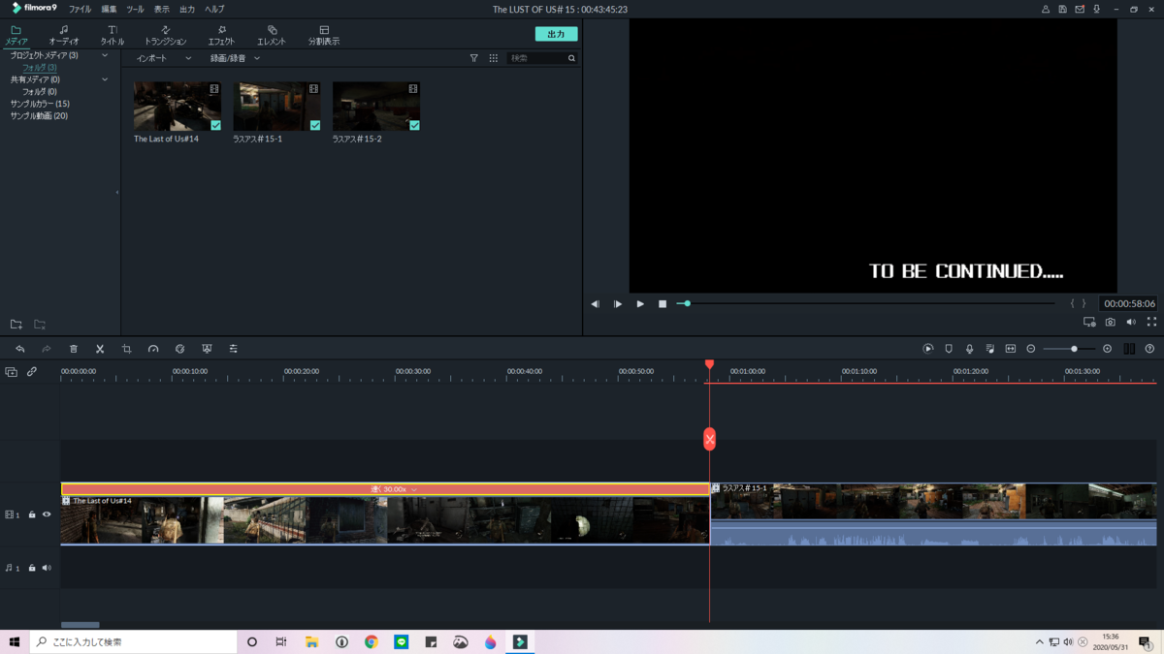Image resolution: width=1164 pixels, height=654 pixels.
Task: Open the color correction palette icon
Action: click(x=179, y=349)
